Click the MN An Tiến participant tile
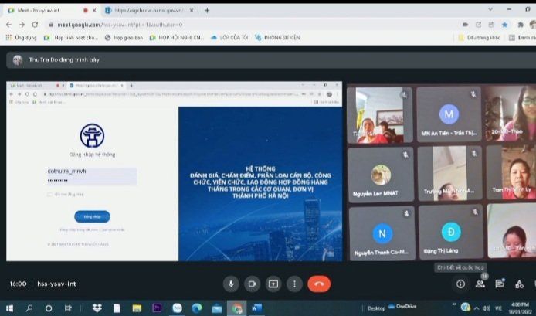Screen dimensions: 536x316 click(449, 114)
